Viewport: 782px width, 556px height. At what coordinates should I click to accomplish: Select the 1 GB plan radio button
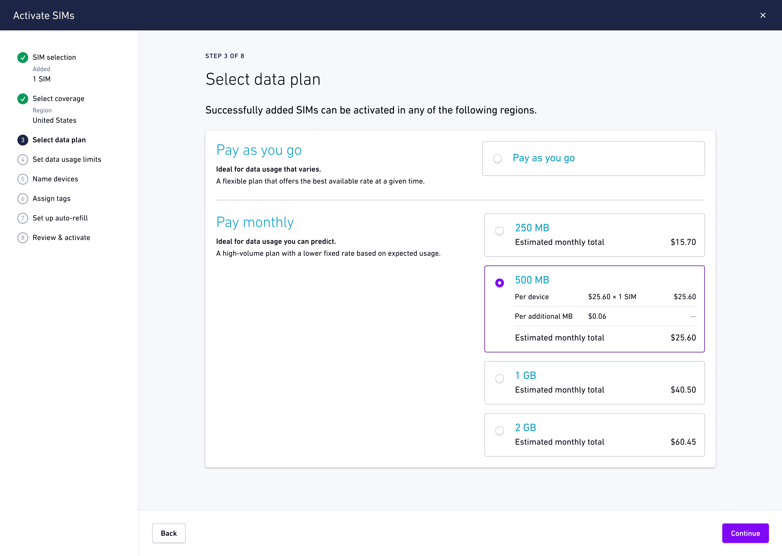500,378
